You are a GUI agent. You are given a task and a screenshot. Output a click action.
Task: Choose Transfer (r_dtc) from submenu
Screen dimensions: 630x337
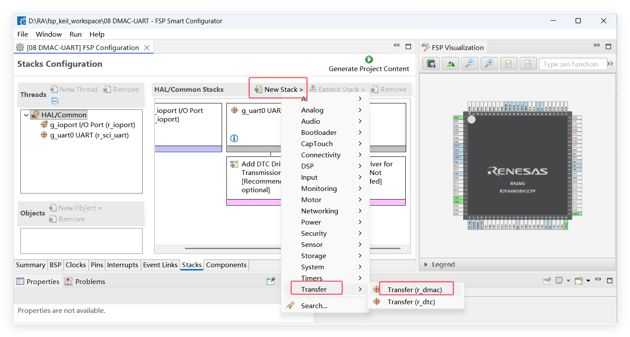tap(415, 302)
